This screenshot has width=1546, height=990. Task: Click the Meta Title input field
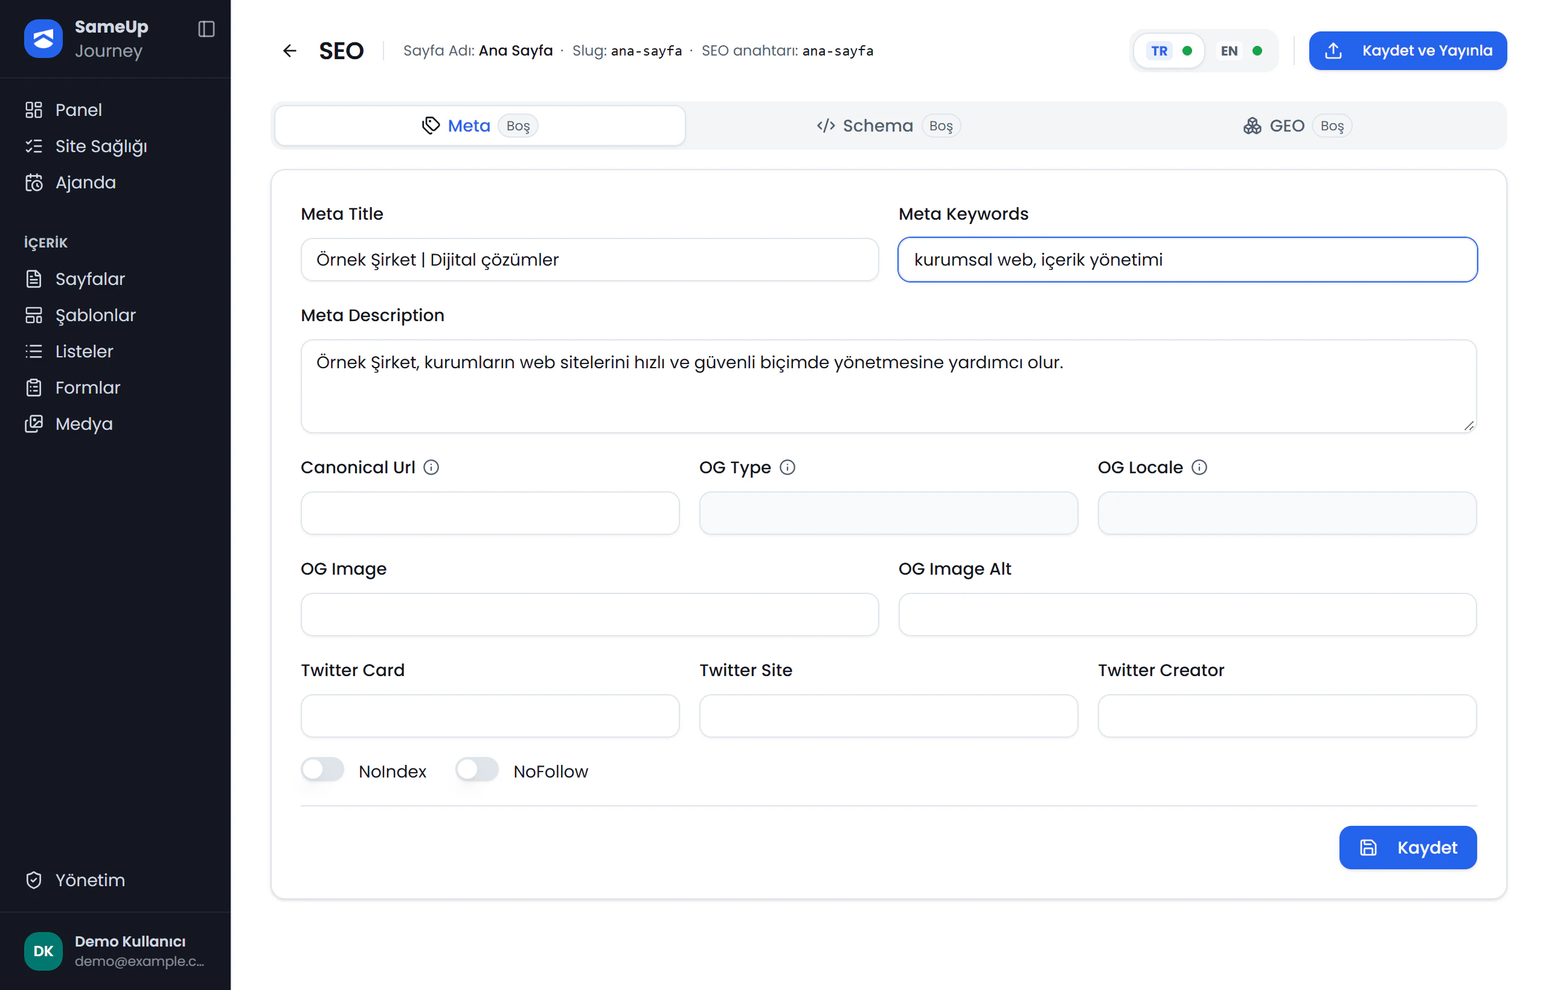click(x=590, y=260)
